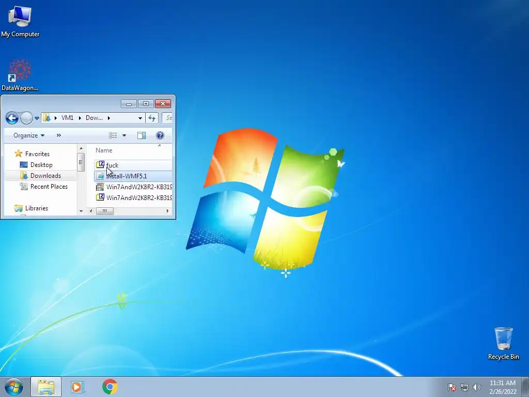Select Recent Places under Favorites
Image resolution: width=529 pixels, height=397 pixels.
tap(44, 186)
